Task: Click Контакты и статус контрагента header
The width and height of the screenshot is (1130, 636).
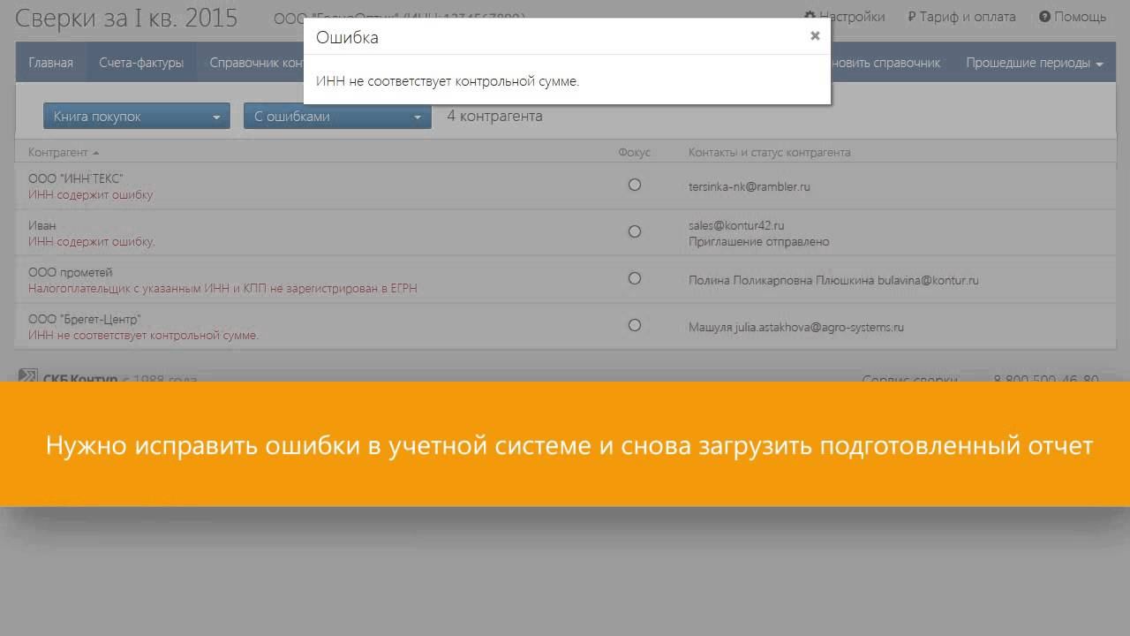Action: (770, 152)
